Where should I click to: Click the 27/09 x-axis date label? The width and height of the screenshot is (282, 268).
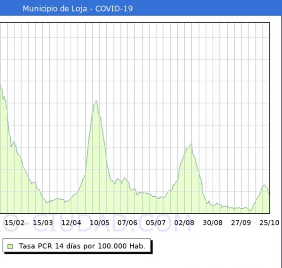241,223
